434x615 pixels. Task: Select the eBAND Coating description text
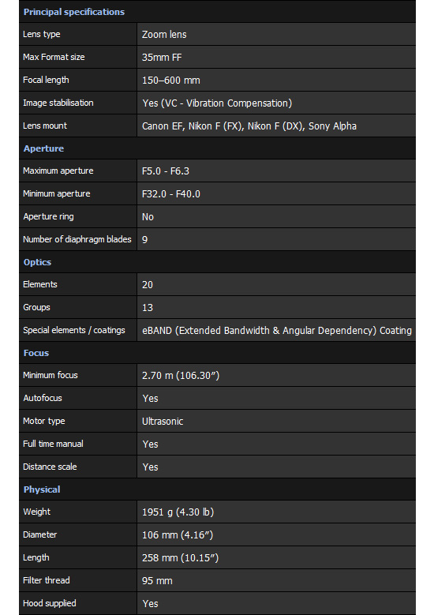coord(277,331)
